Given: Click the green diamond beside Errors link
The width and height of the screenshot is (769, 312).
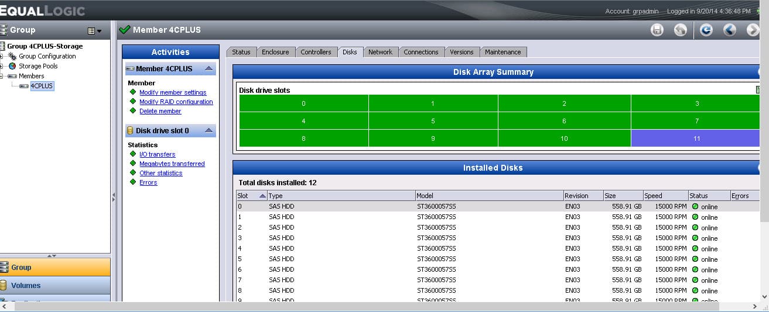Looking at the screenshot, I should 133,182.
